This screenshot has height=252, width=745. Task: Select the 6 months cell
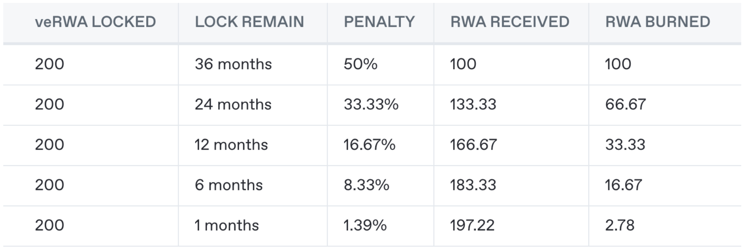click(229, 185)
